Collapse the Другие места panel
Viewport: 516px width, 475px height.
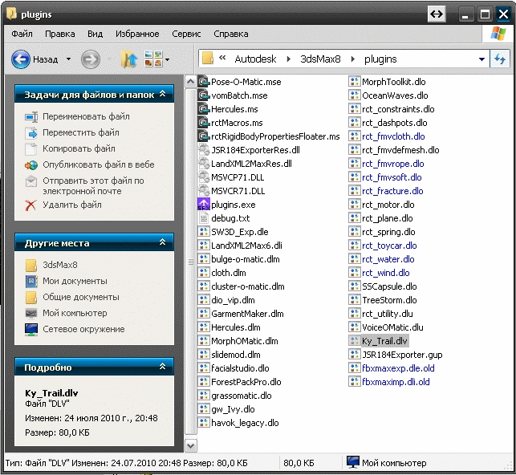coord(162,242)
